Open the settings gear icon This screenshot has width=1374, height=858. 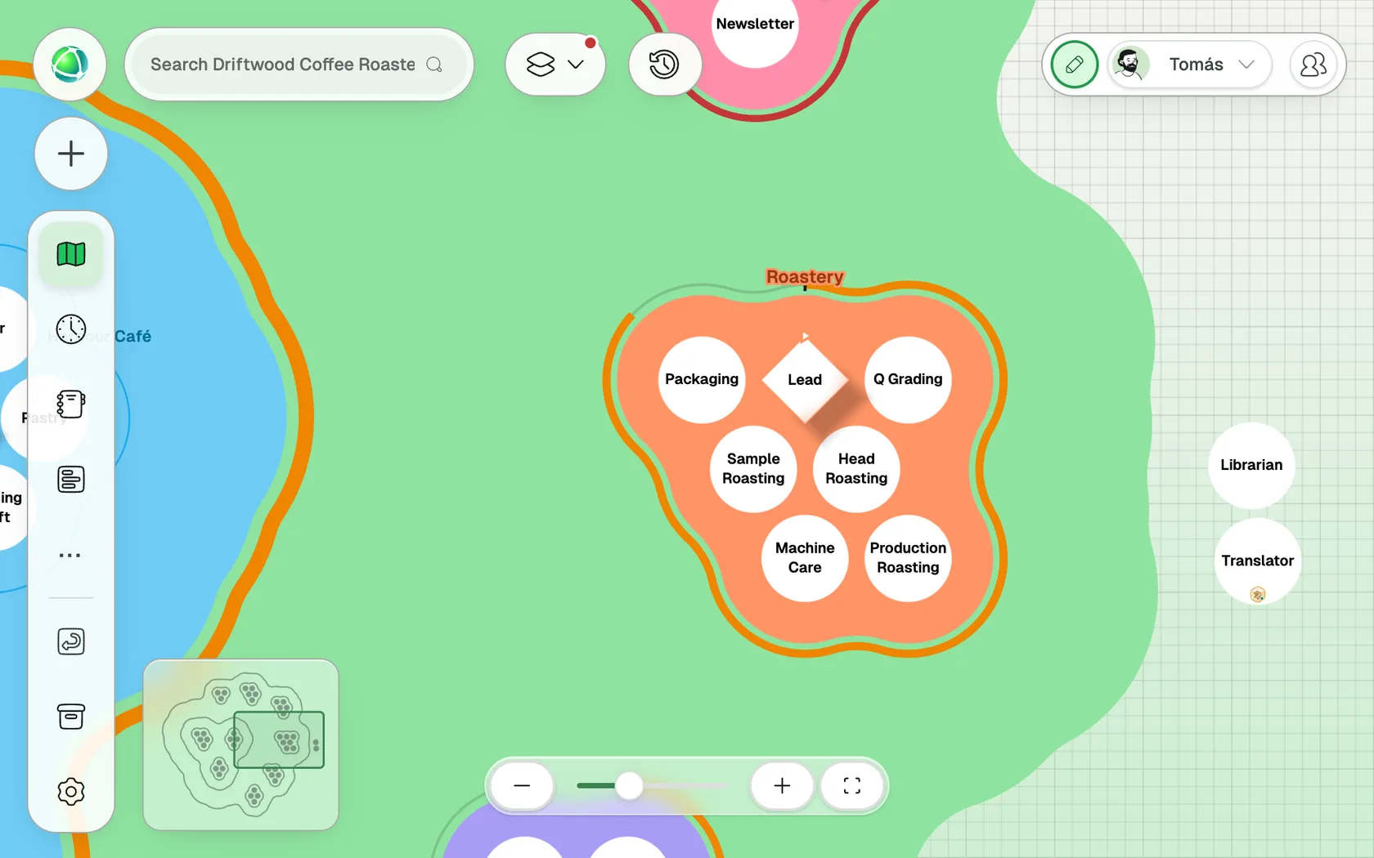[71, 792]
